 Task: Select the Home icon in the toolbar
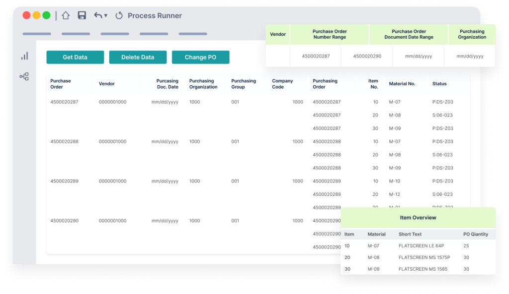65,15
